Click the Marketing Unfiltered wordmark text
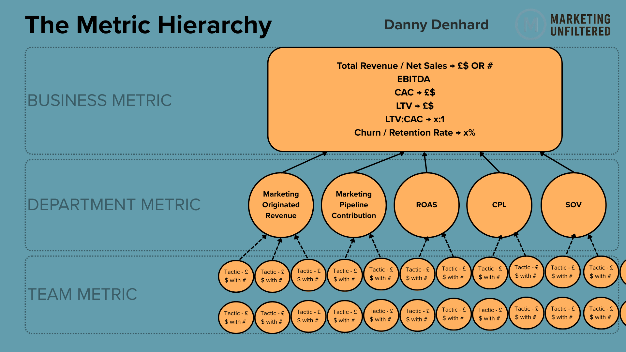Image resolution: width=626 pixels, height=352 pixels. pyautogui.click(x=580, y=25)
